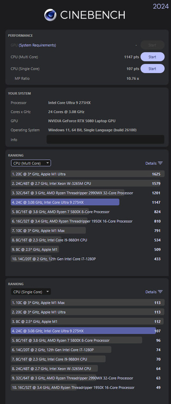Open the CPU (Multi Core) ranking dropdown
The height and width of the screenshot is (404, 171).
(x=31, y=163)
